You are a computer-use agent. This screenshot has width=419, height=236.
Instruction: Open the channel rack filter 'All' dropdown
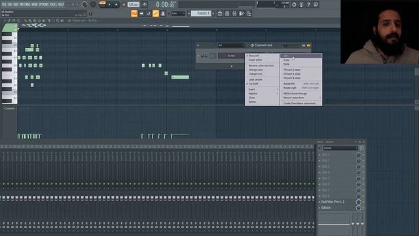[x=231, y=45]
